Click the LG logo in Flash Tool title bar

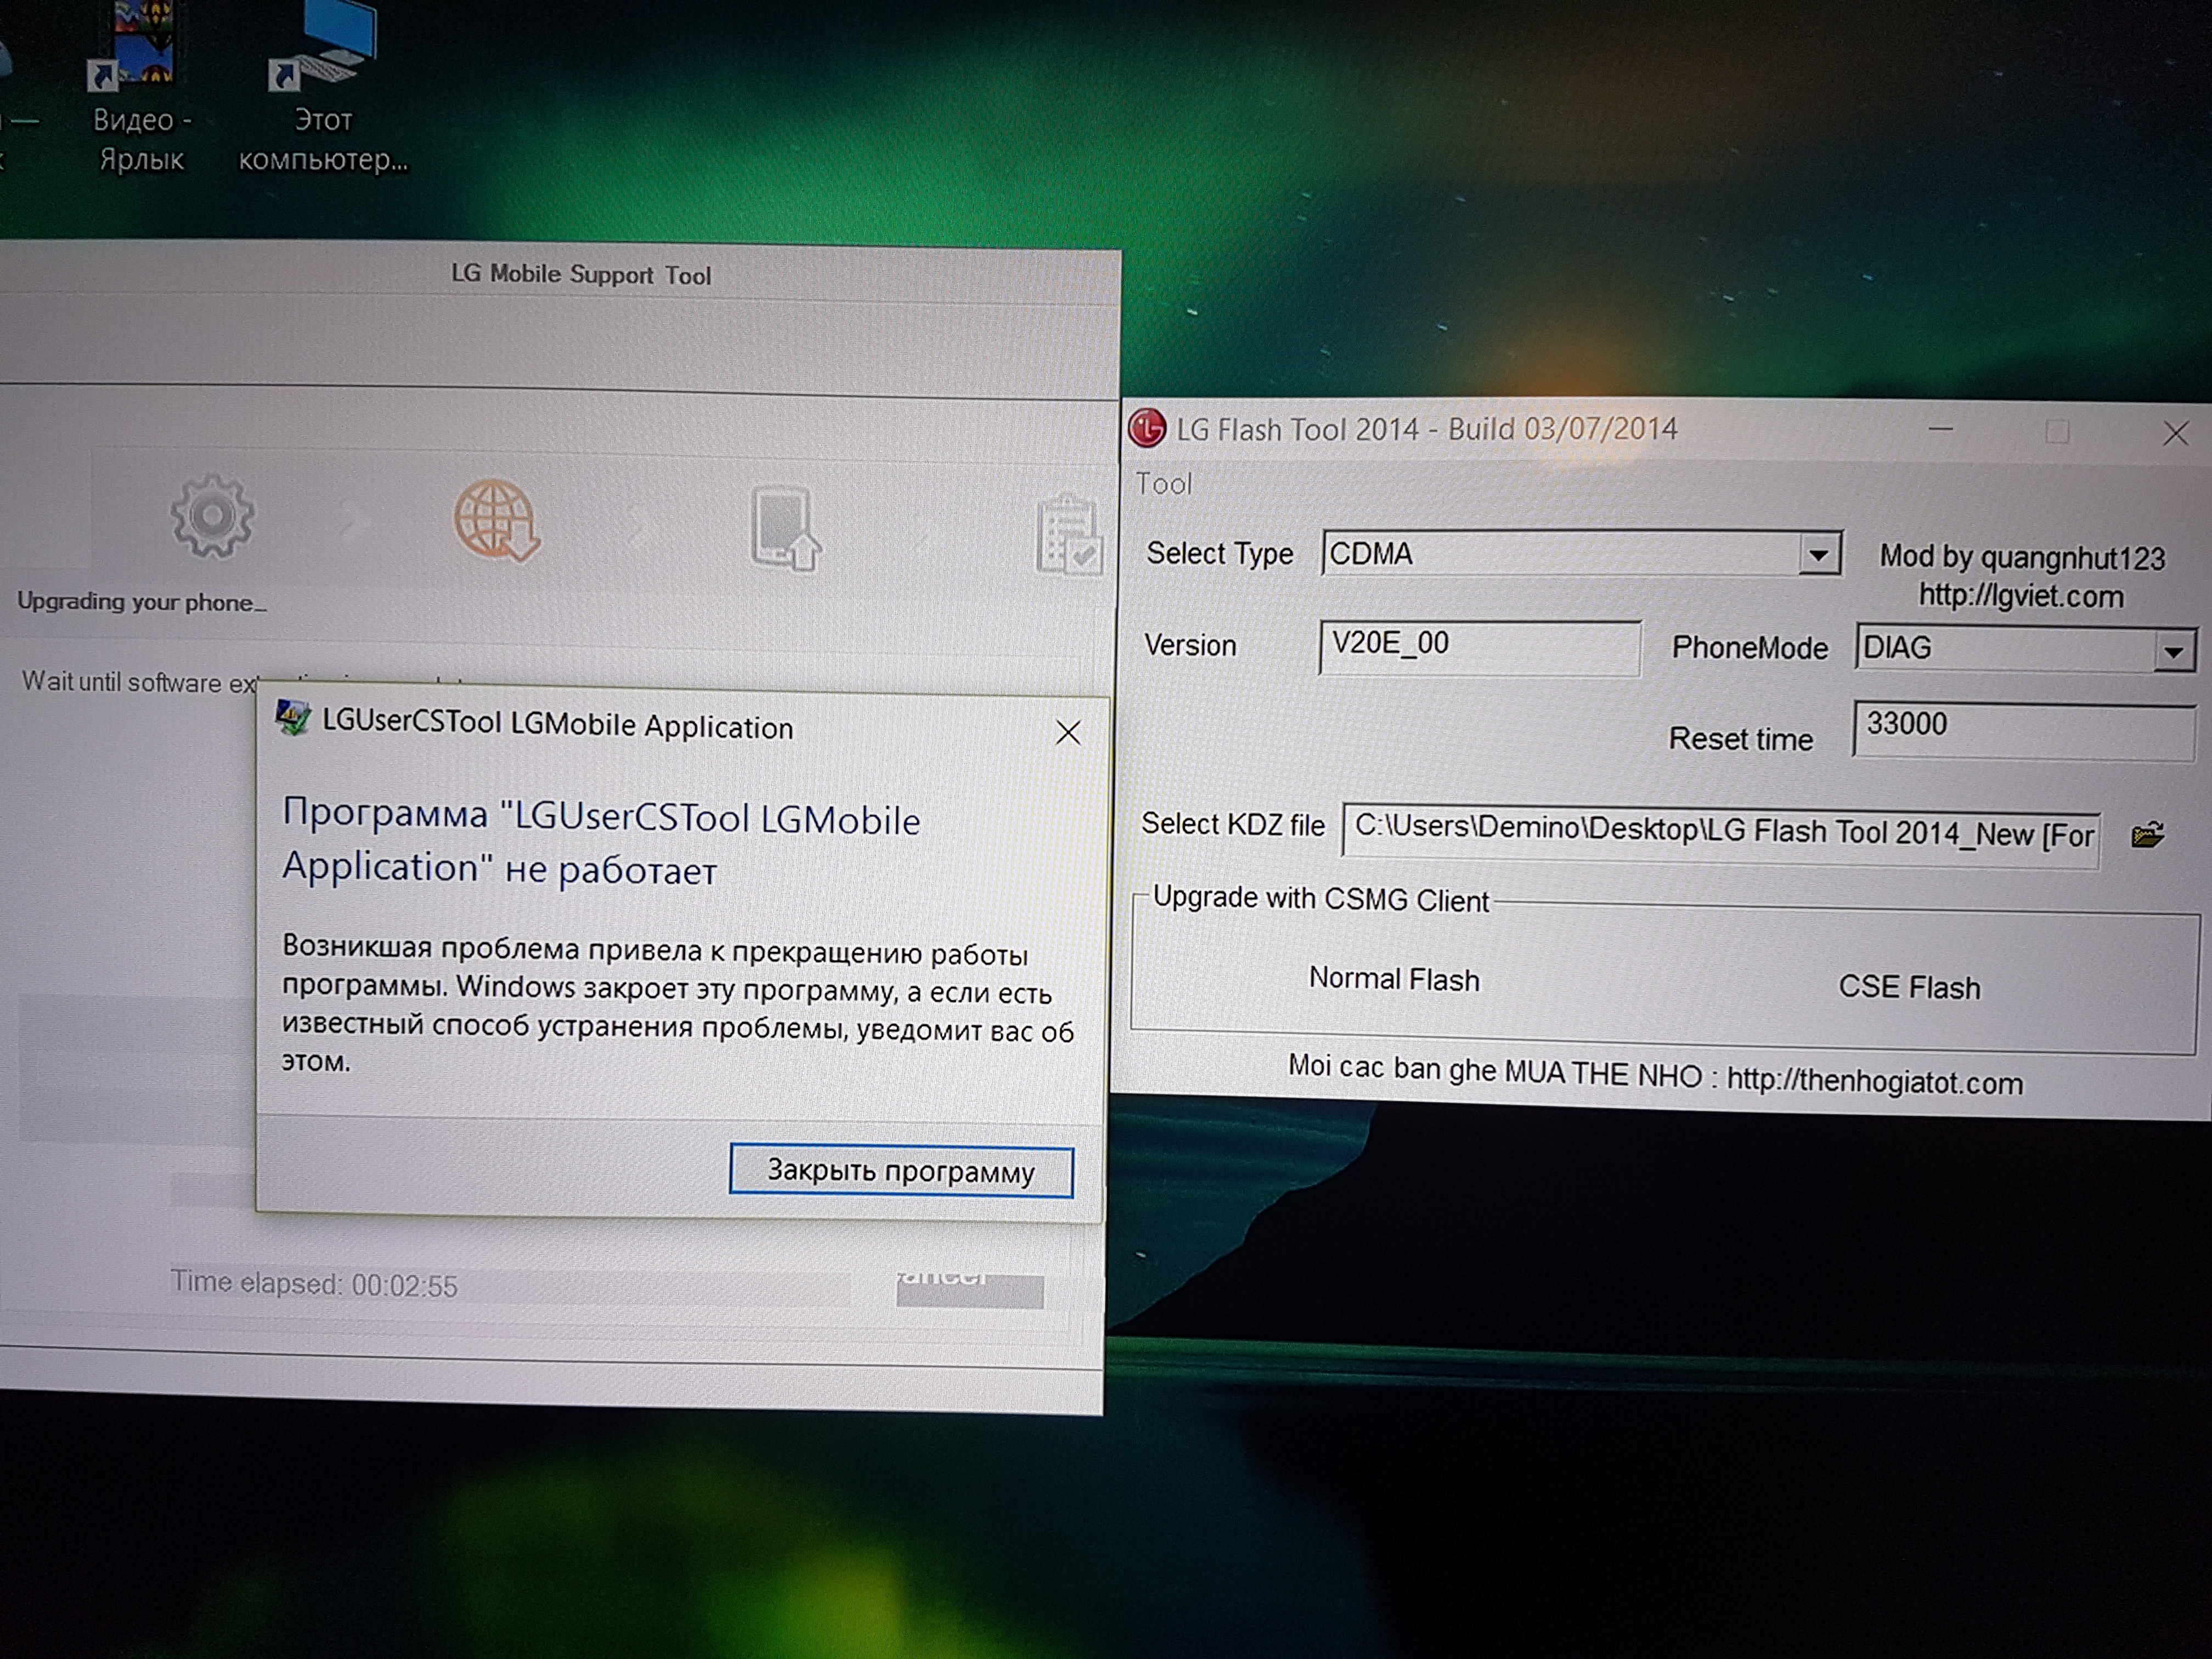[1147, 428]
